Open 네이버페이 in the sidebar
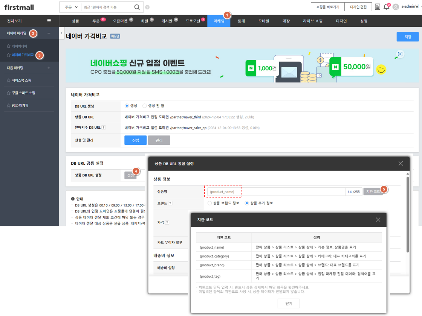The height and width of the screenshot is (316, 422). click(x=19, y=46)
